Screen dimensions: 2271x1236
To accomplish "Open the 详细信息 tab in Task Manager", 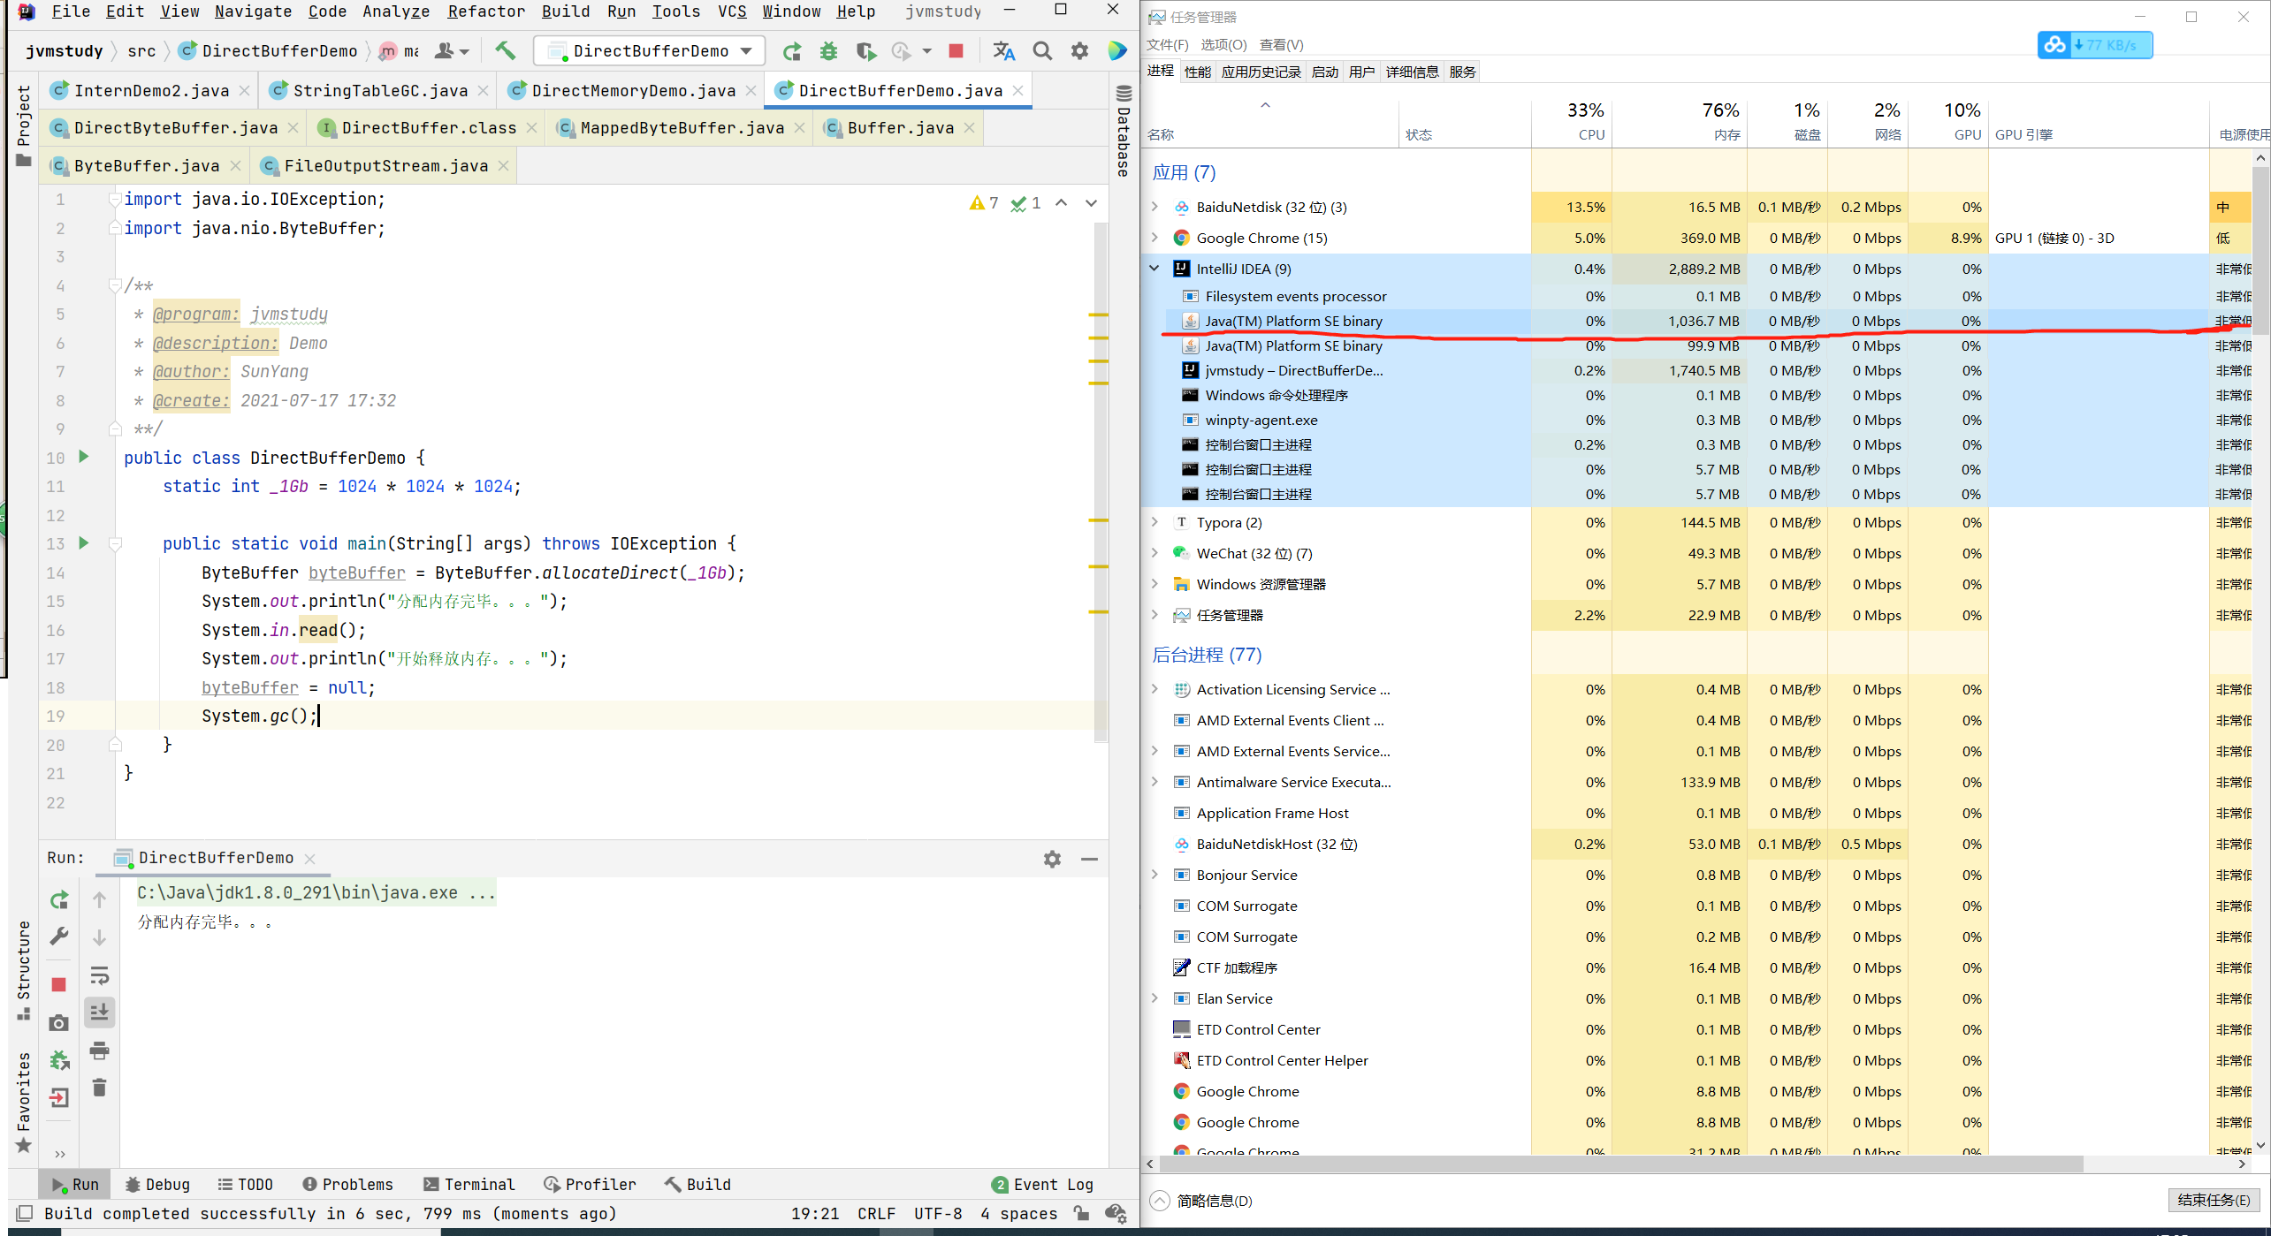I will [1412, 72].
